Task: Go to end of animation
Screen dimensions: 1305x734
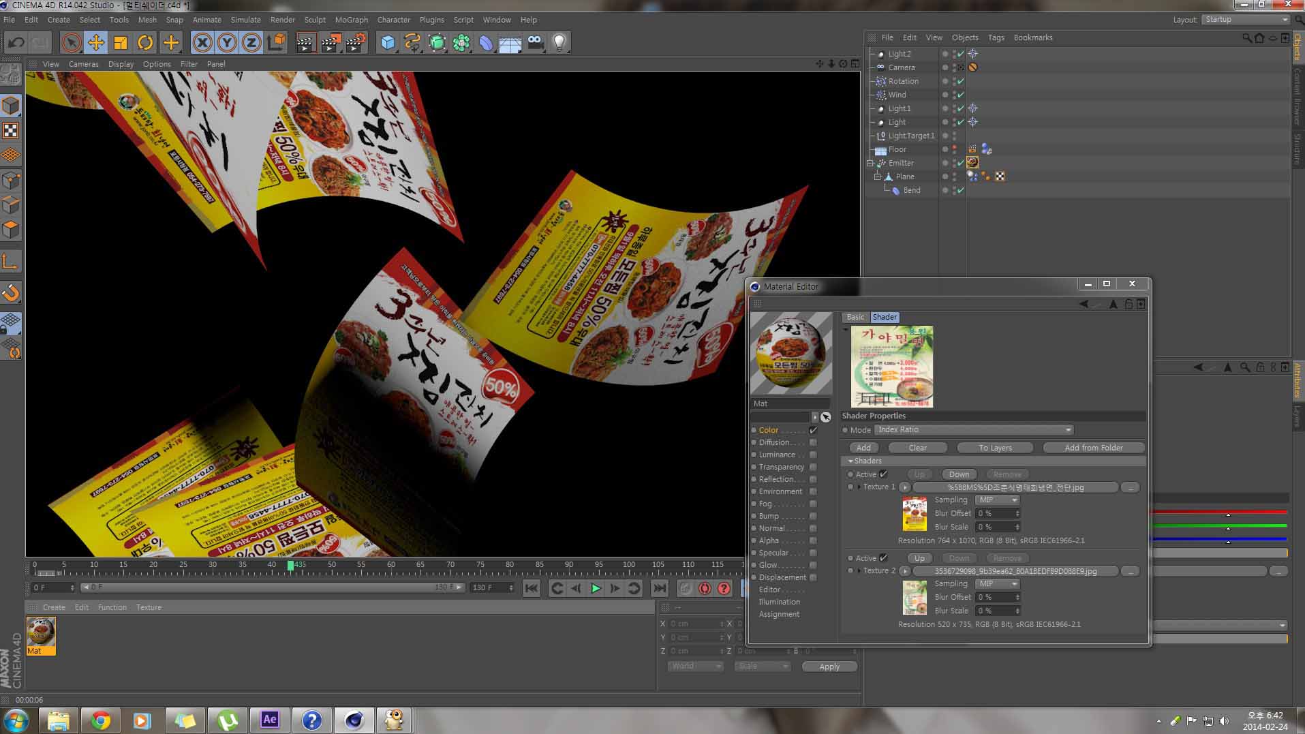Action: point(660,588)
